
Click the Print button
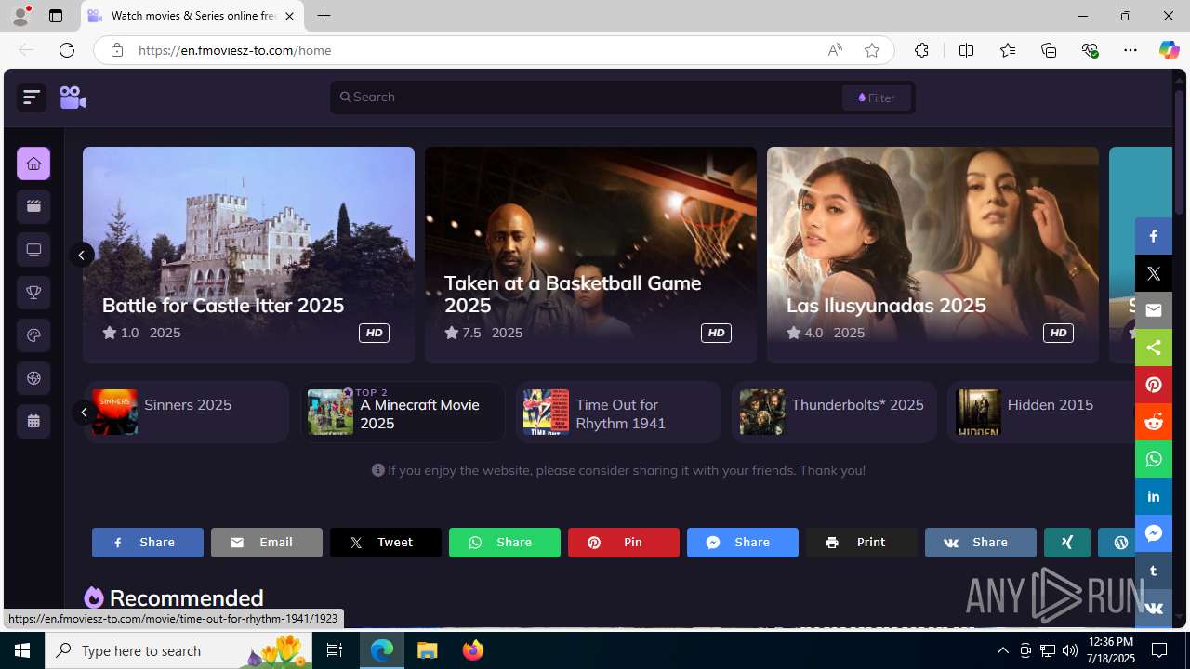pos(862,543)
